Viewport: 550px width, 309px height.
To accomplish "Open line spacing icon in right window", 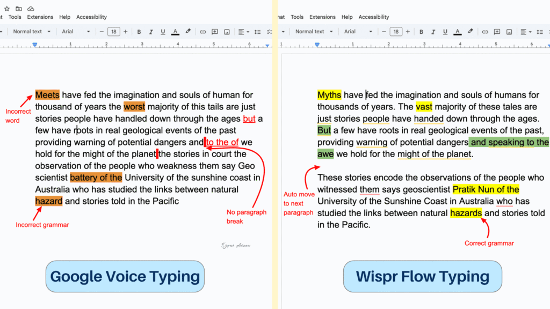I will [540, 32].
